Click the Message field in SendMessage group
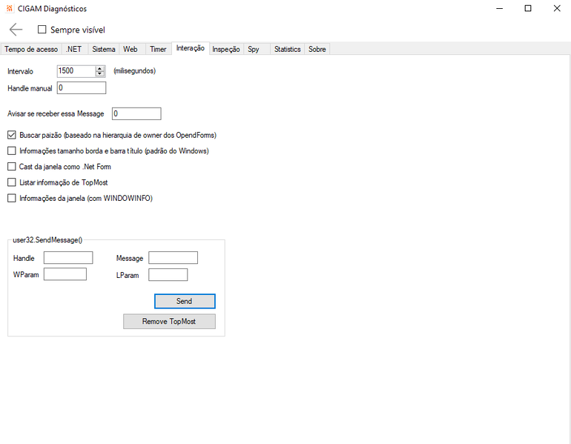Image resolution: width=571 pixels, height=444 pixels. (173, 258)
